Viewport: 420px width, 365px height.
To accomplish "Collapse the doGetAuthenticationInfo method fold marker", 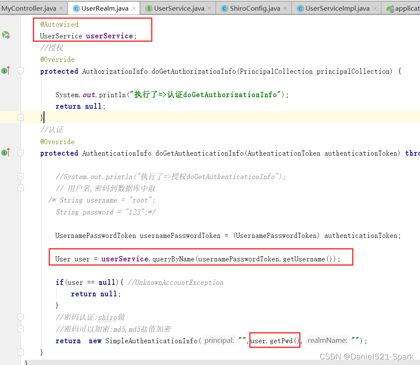I will point(20,153).
